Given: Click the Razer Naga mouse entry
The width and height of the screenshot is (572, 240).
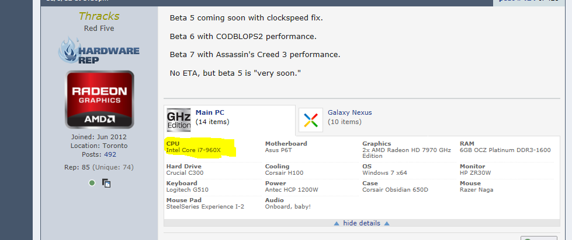Looking at the screenshot, I should 476,190.
